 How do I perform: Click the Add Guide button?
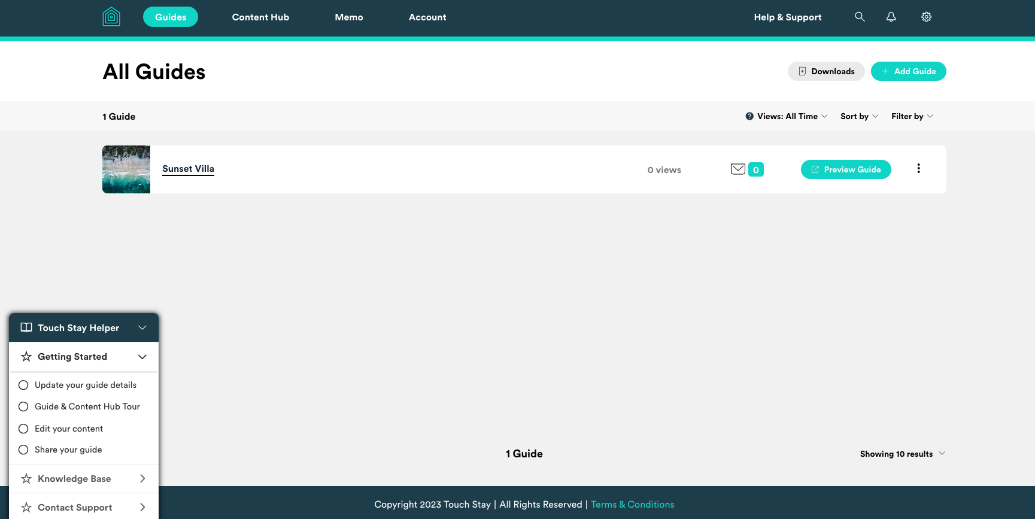point(908,71)
